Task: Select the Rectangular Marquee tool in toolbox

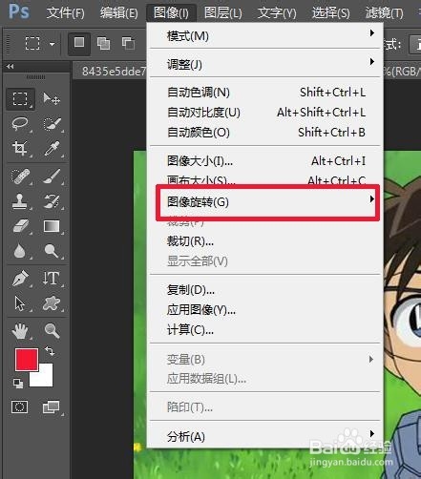Action: point(20,99)
